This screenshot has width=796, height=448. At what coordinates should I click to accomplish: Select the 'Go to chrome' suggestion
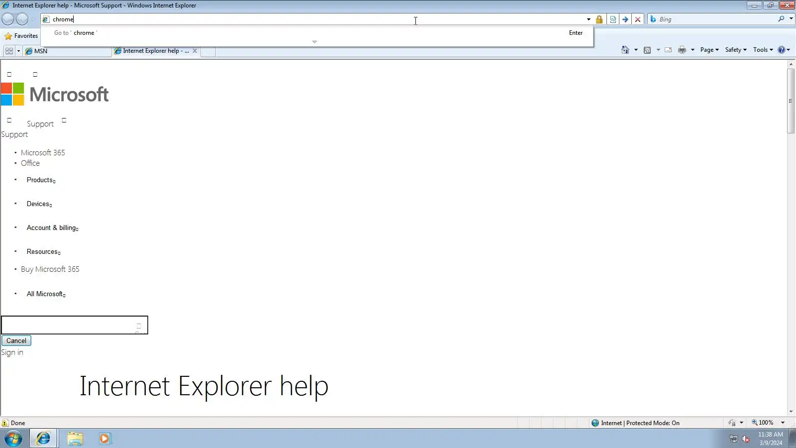(317, 33)
